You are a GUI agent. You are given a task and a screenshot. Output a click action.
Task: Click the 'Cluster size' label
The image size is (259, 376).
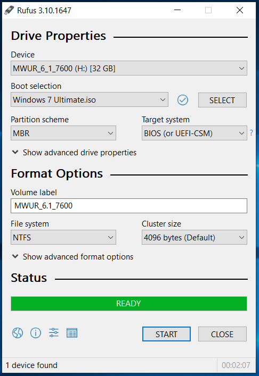pos(161,224)
